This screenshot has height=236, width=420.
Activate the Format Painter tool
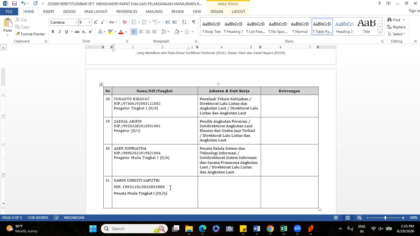(x=30, y=34)
